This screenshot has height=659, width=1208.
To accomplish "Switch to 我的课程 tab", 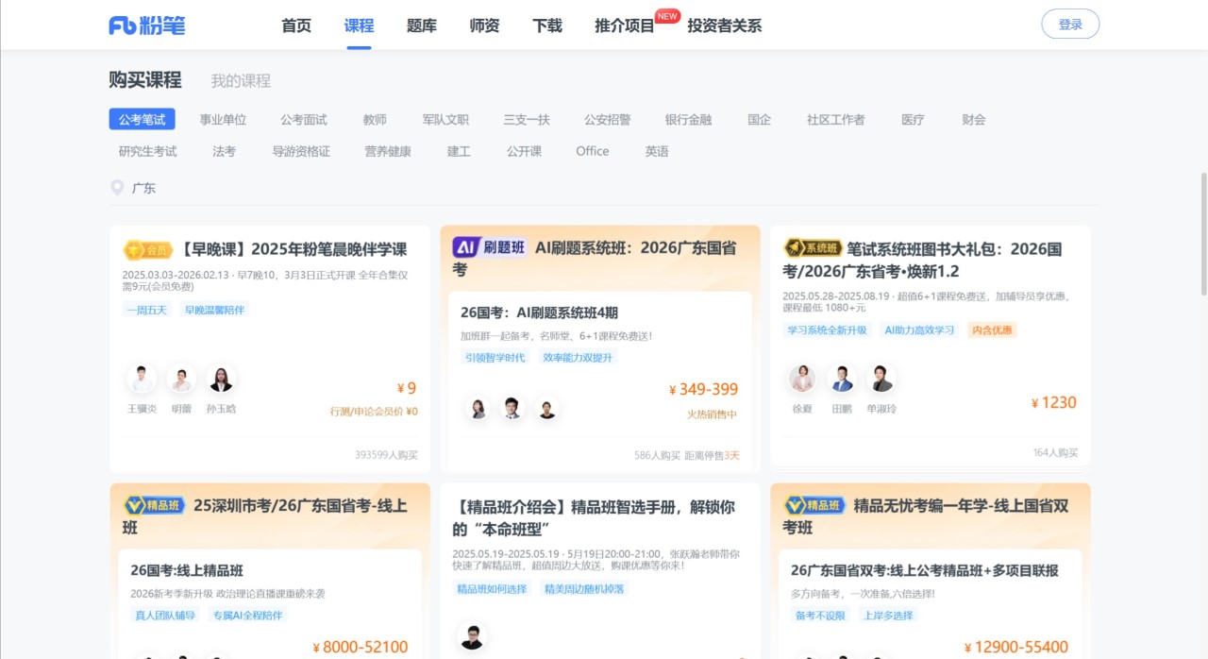I will 241,81.
